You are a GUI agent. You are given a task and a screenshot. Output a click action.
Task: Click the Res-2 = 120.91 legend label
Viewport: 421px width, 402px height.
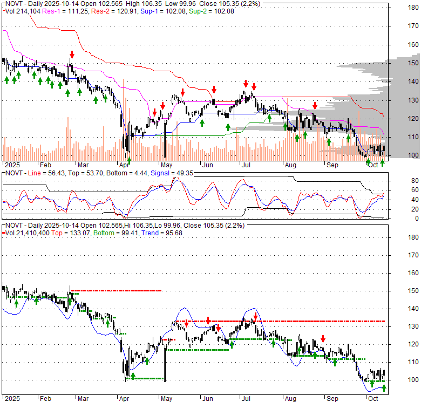click(x=114, y=11)
